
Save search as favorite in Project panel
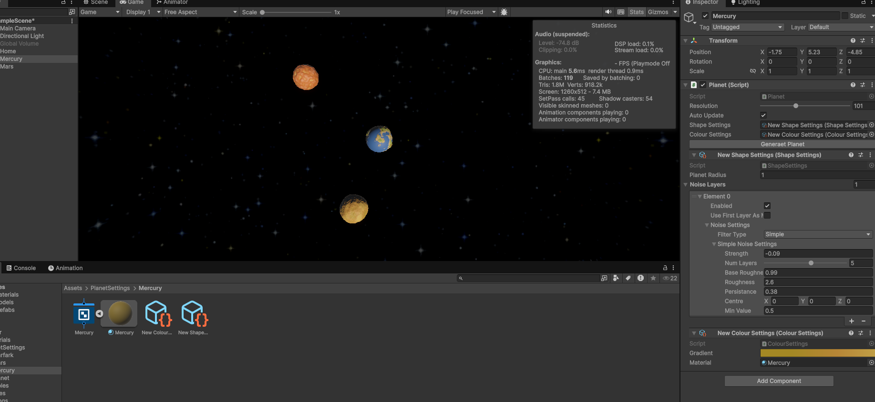pyautogui.click(x=653, y=278)
